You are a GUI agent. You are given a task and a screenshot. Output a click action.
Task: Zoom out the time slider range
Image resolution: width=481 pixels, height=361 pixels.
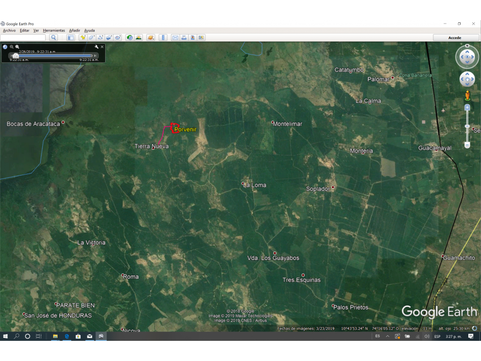coord(12,47)
